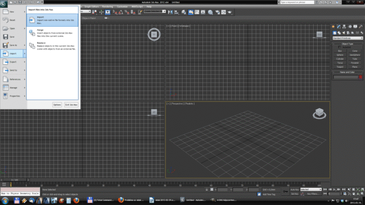Click the Box primitive button

point(340,51)
